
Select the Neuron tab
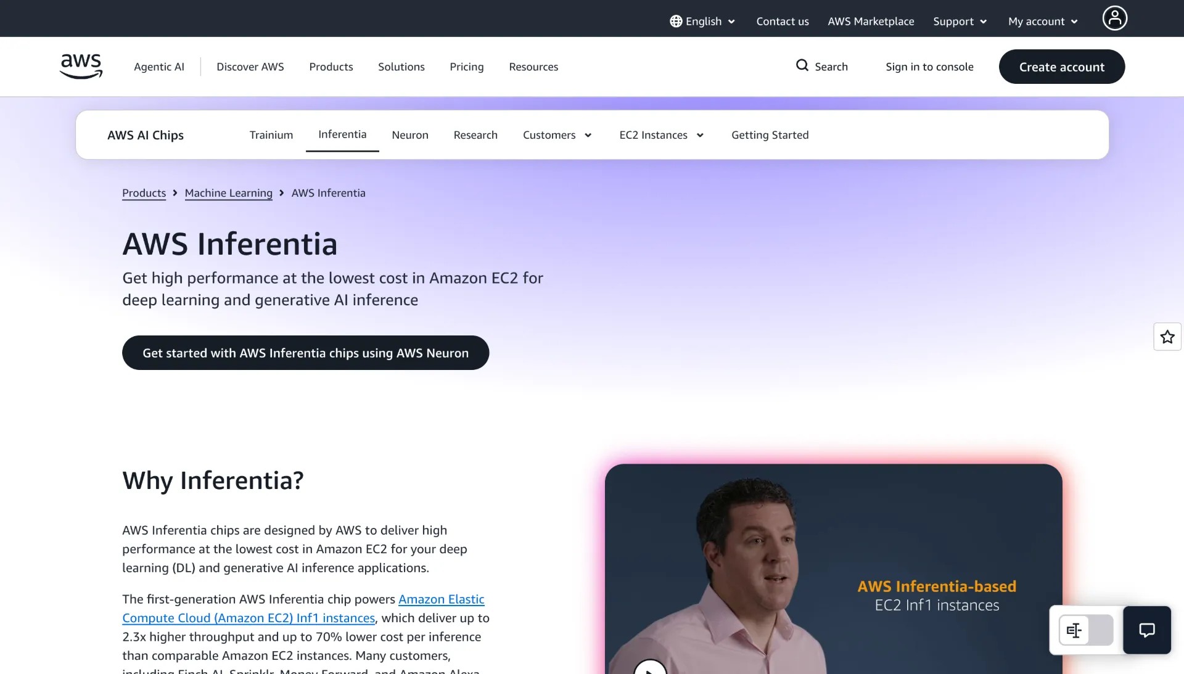[x=409, y=134]
